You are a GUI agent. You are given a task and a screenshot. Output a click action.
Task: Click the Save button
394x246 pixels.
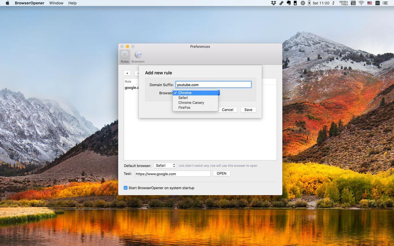[248, 110]
